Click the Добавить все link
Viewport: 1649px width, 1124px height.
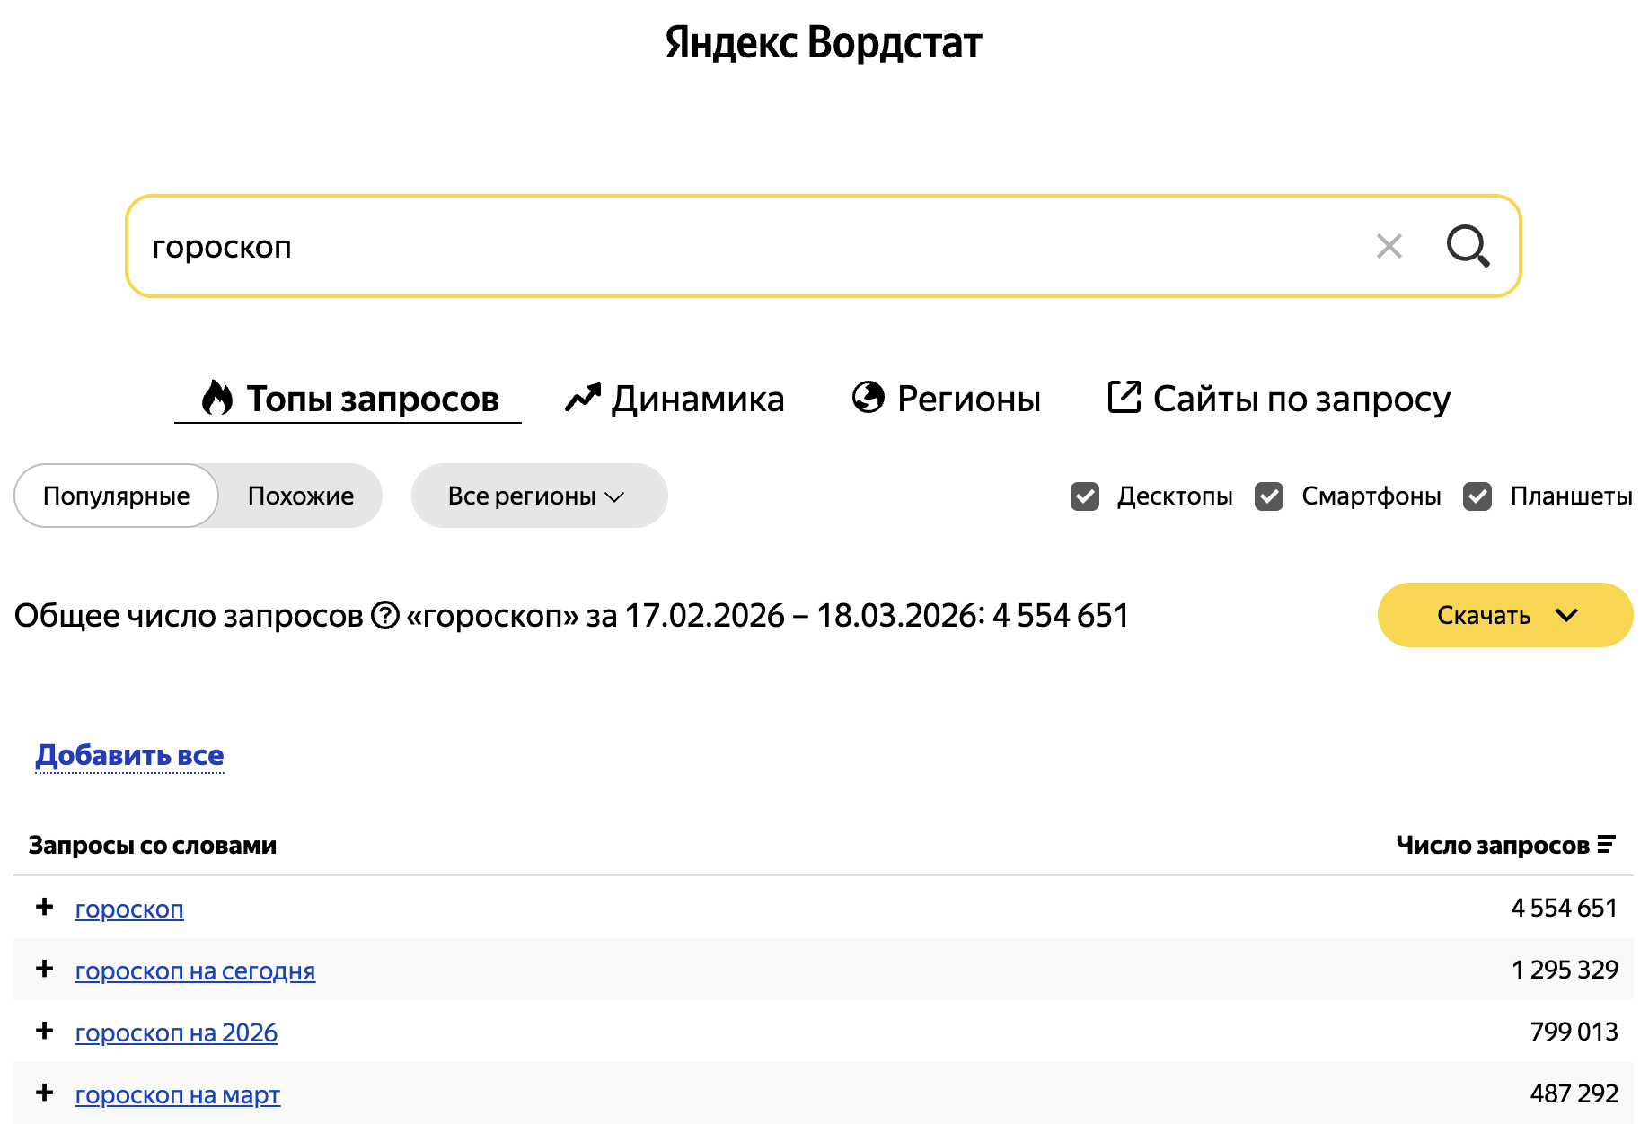129,756
